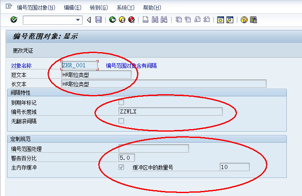Click the 编号范围对象含有间隔 text

click(x=131, y=66)
